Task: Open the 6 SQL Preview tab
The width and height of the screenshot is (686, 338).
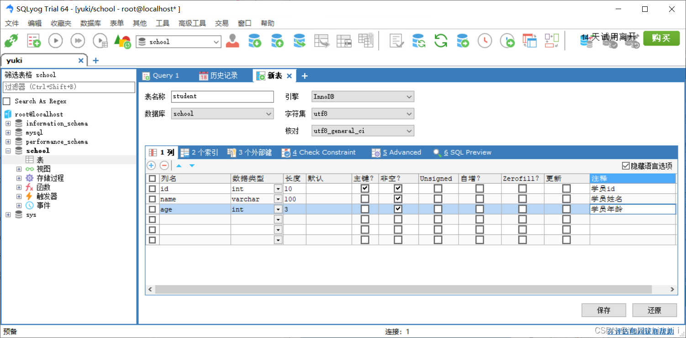Action: [462, 152]
